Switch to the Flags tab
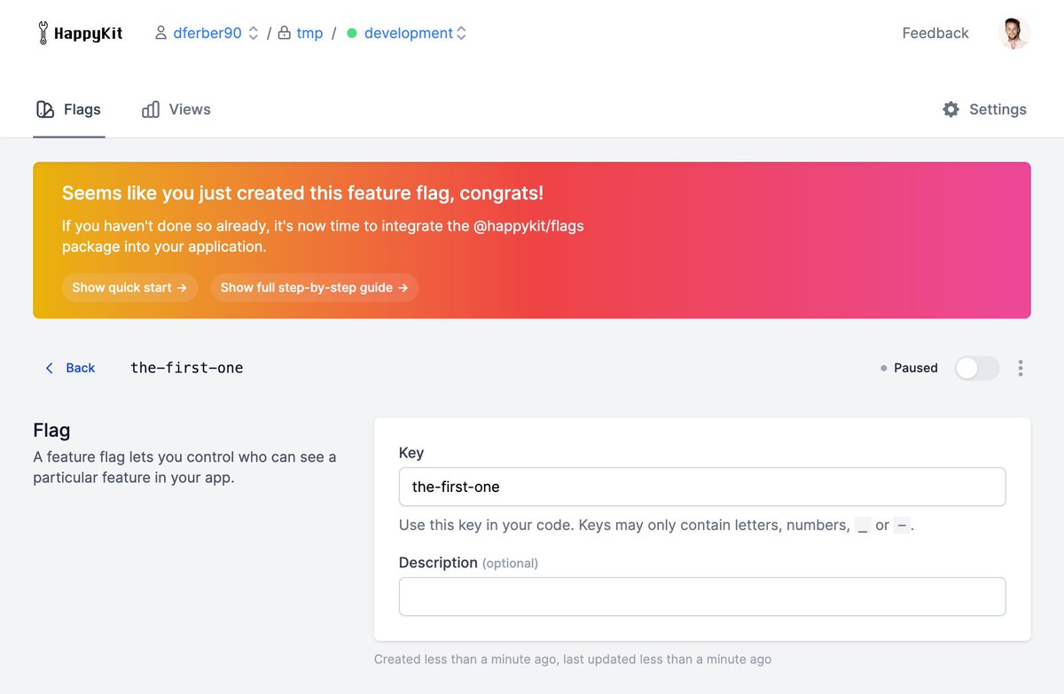1064x694 pixels. (x=69, y=110)
